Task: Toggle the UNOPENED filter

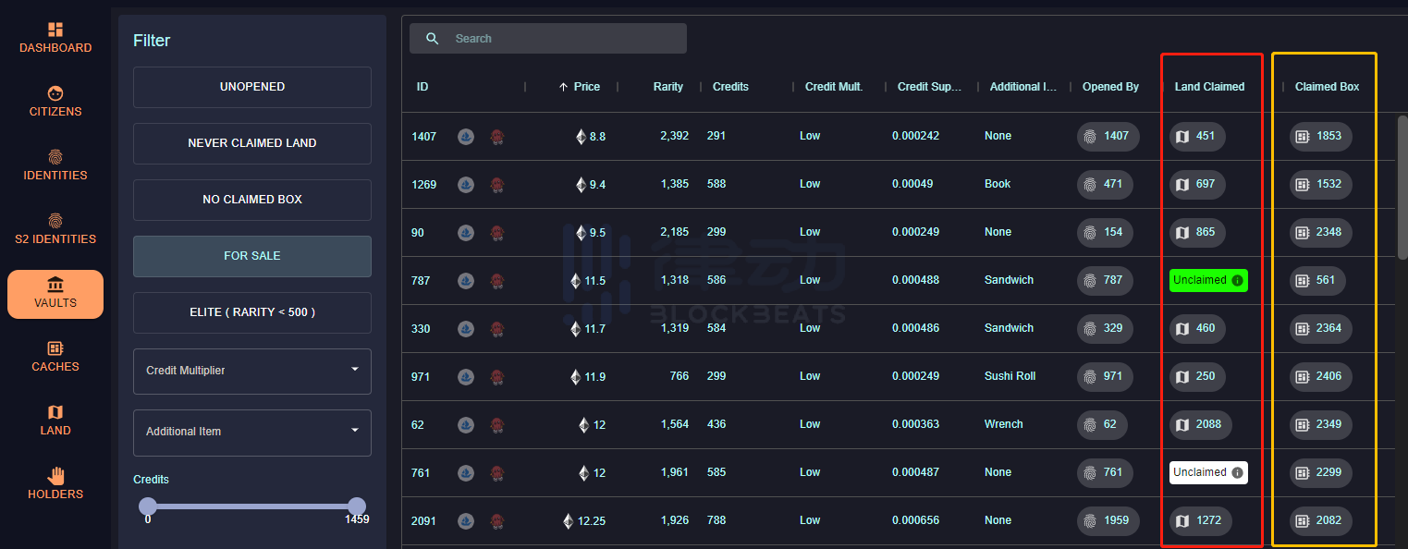Action: tap(252, 87)
